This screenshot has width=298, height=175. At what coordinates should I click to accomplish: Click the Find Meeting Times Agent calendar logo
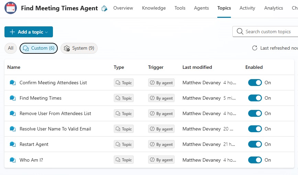[x=11, y=8]
